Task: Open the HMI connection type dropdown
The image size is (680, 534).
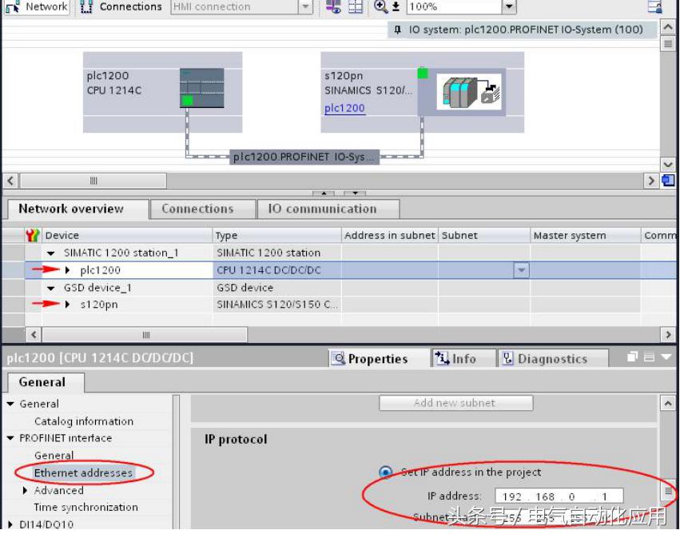Action: pyautogui.click(x=305, y=7)
